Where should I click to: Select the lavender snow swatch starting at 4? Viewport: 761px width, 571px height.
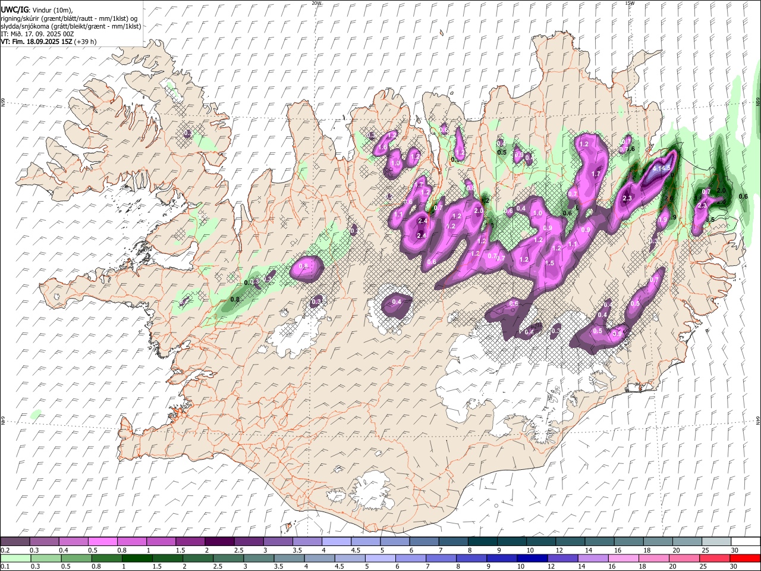tap(337, 542)
